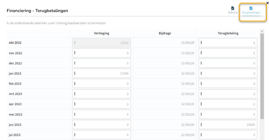Image resolution: width=269 pixels, height=140 pixels.
Task: Click the dec 2022 Verhoging input field
Action: coord(101,63)
